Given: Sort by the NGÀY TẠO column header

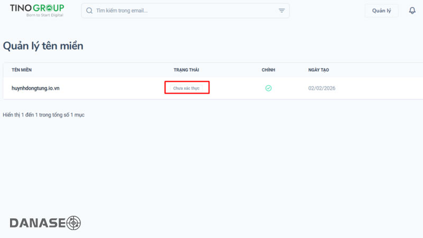Looking at the screenshot, I should point(319,70).
